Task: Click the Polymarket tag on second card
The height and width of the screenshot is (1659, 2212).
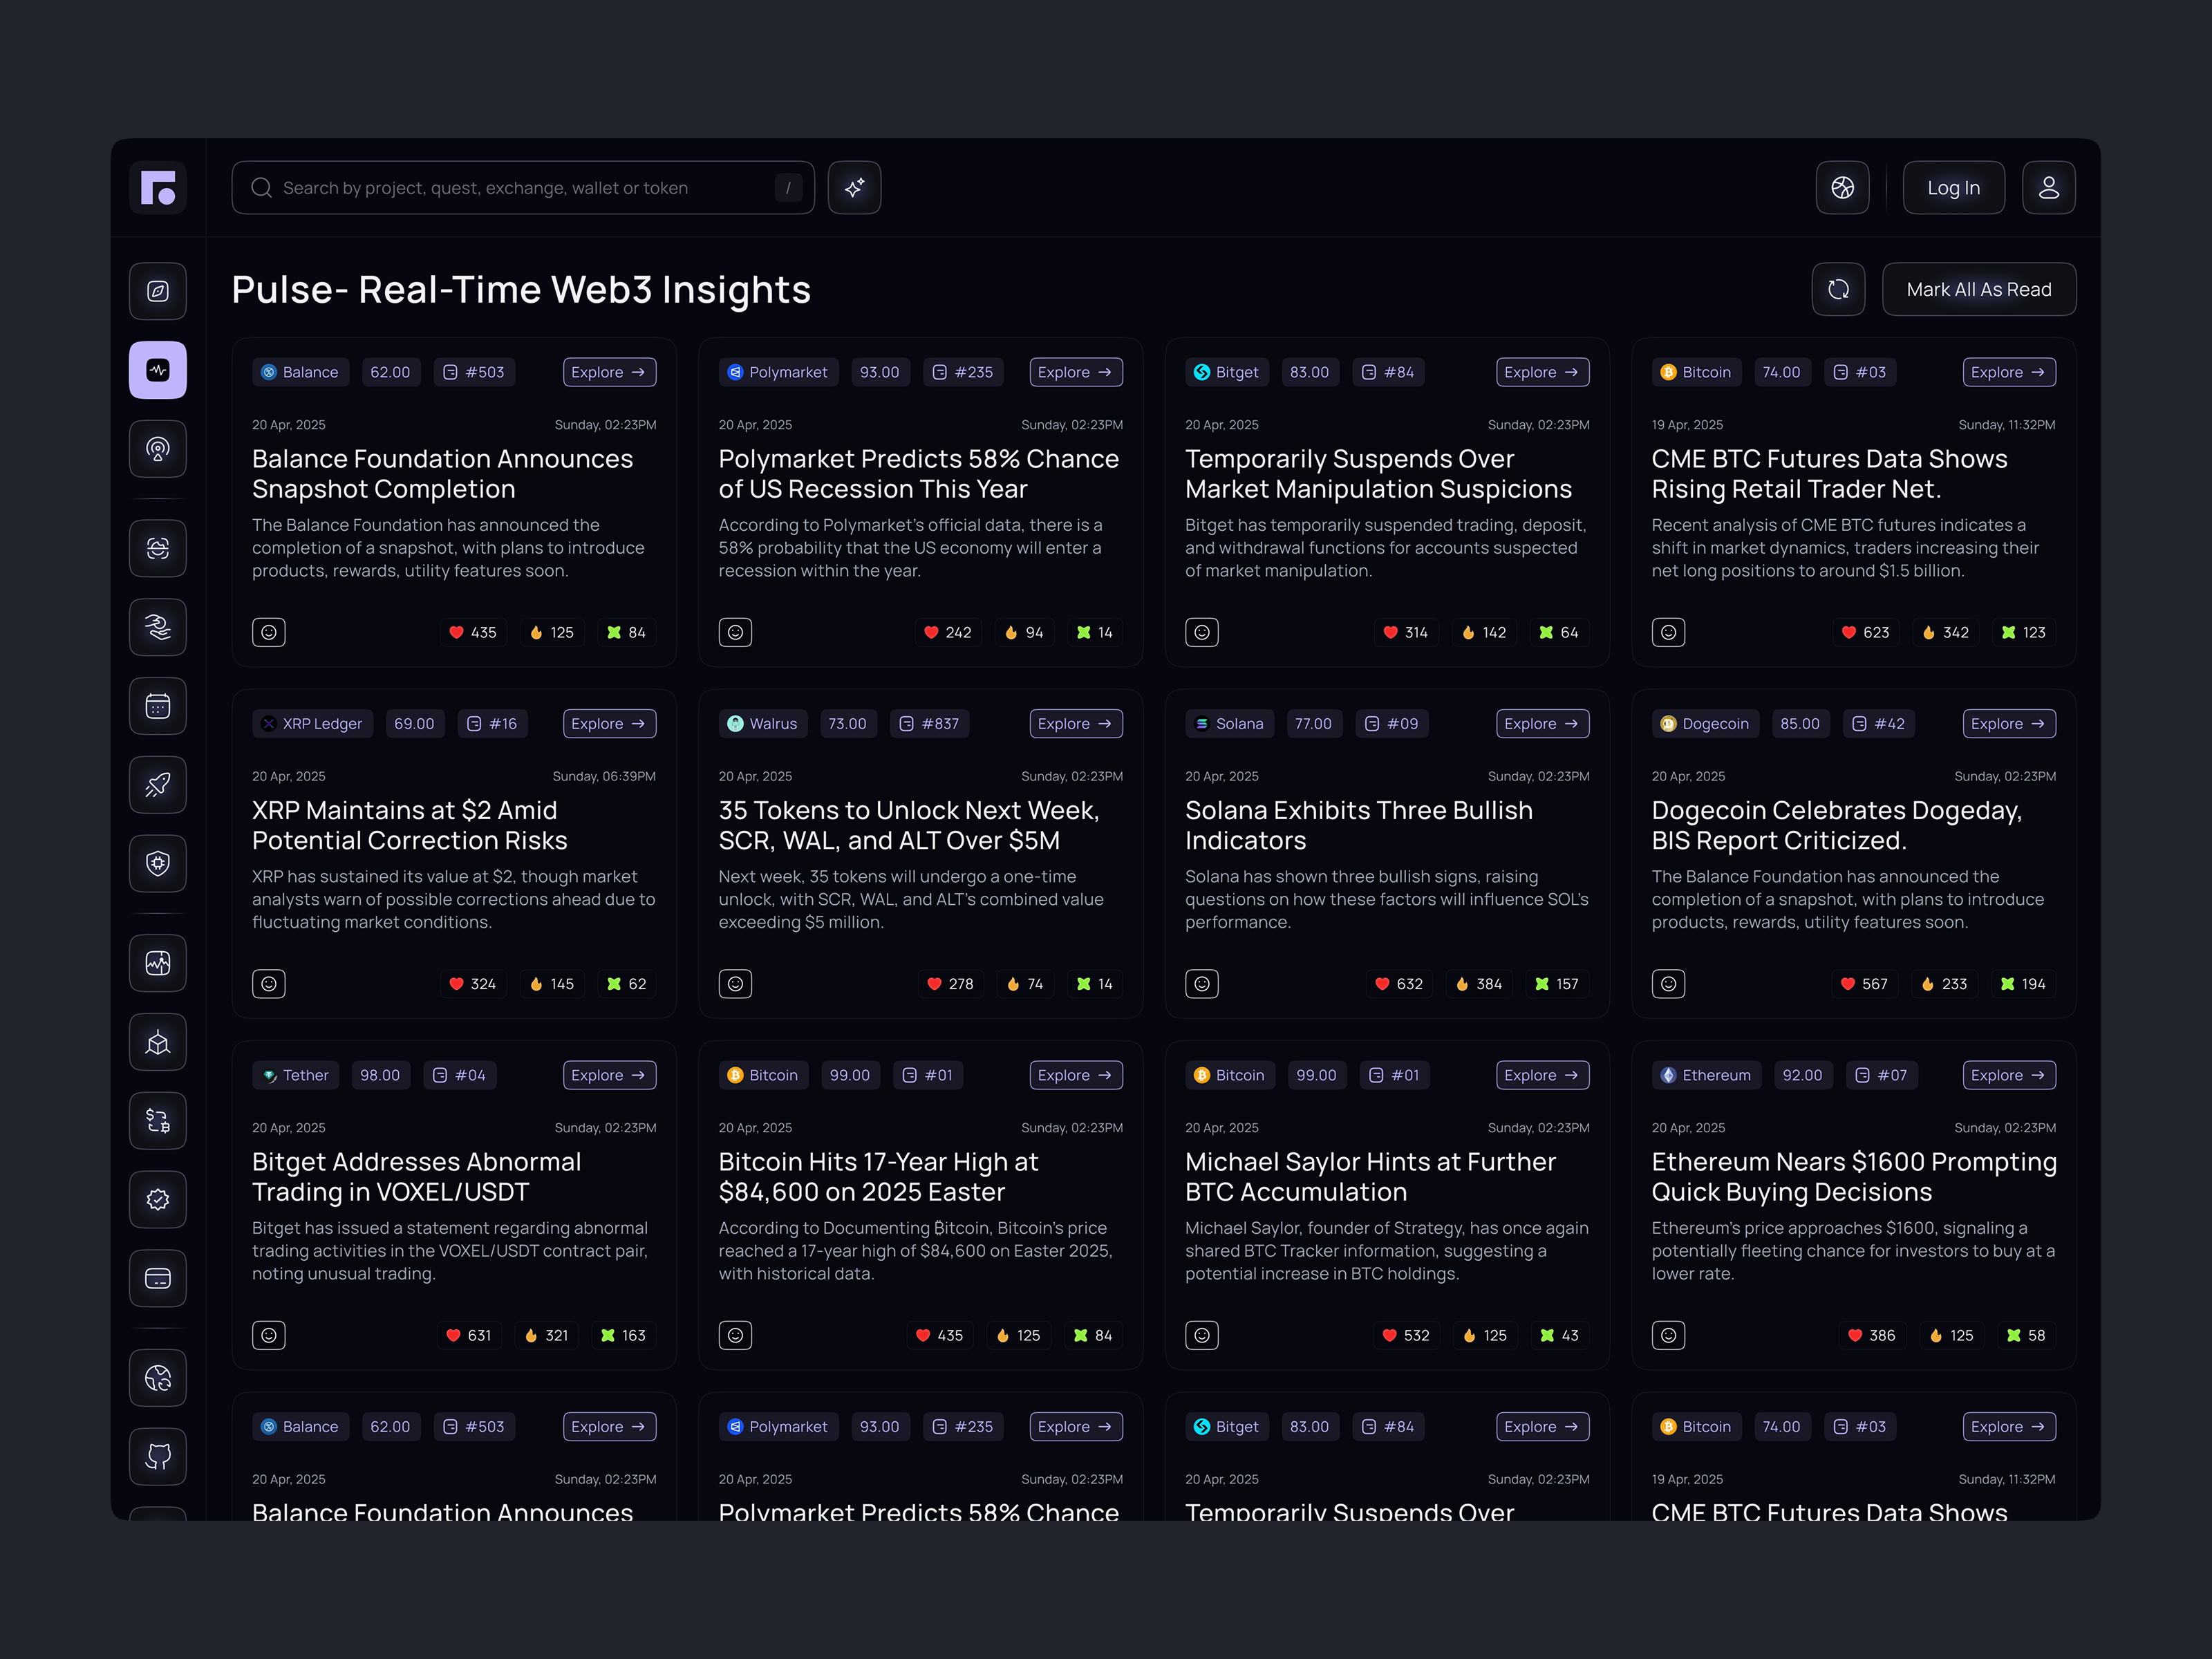Action: point(778,372)
